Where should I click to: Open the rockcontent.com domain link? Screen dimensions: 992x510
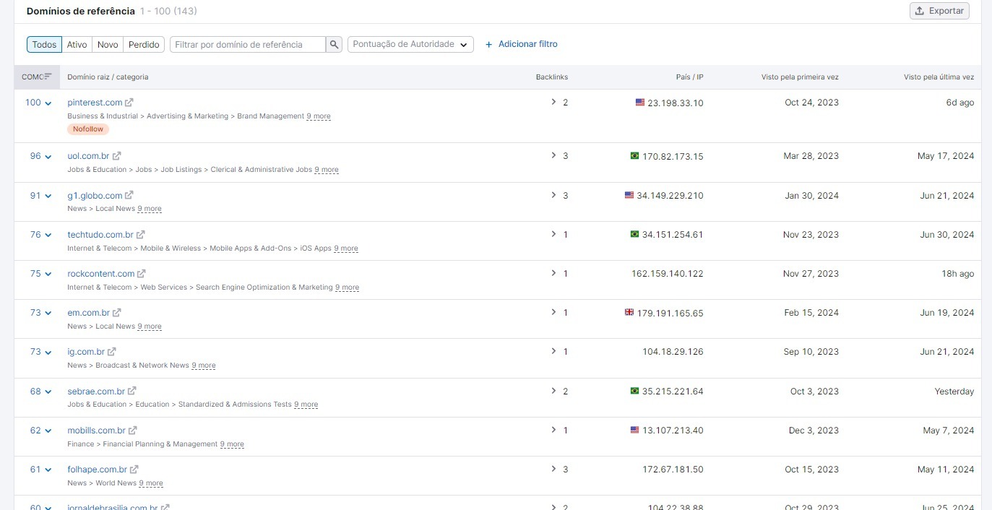coord(101,274)
